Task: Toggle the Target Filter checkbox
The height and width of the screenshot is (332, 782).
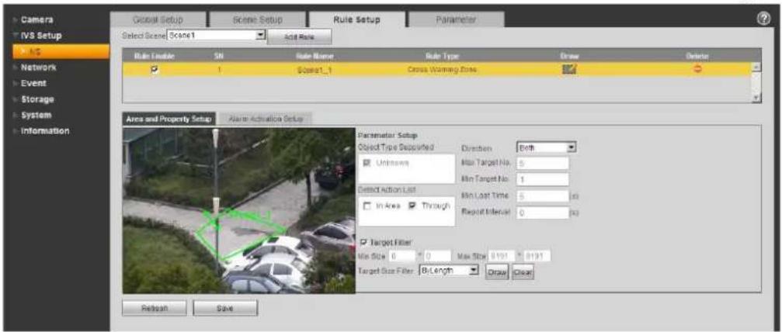Action: tap(363, 243)
